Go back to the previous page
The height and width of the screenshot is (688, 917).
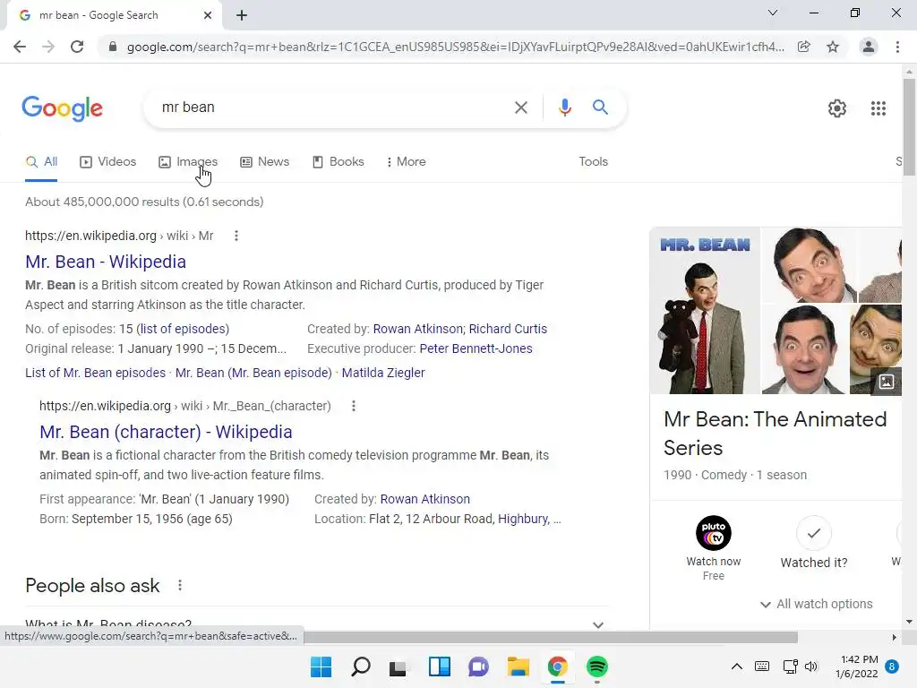(x=20, y=47)
